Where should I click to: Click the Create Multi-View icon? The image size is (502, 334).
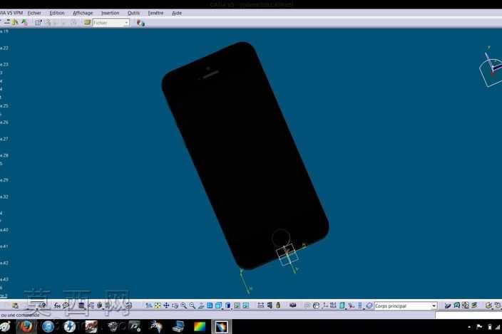click(210, 306)
